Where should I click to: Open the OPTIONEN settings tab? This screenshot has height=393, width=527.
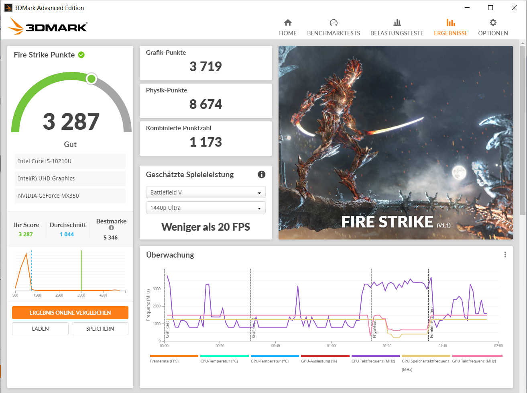pos(493,28)
